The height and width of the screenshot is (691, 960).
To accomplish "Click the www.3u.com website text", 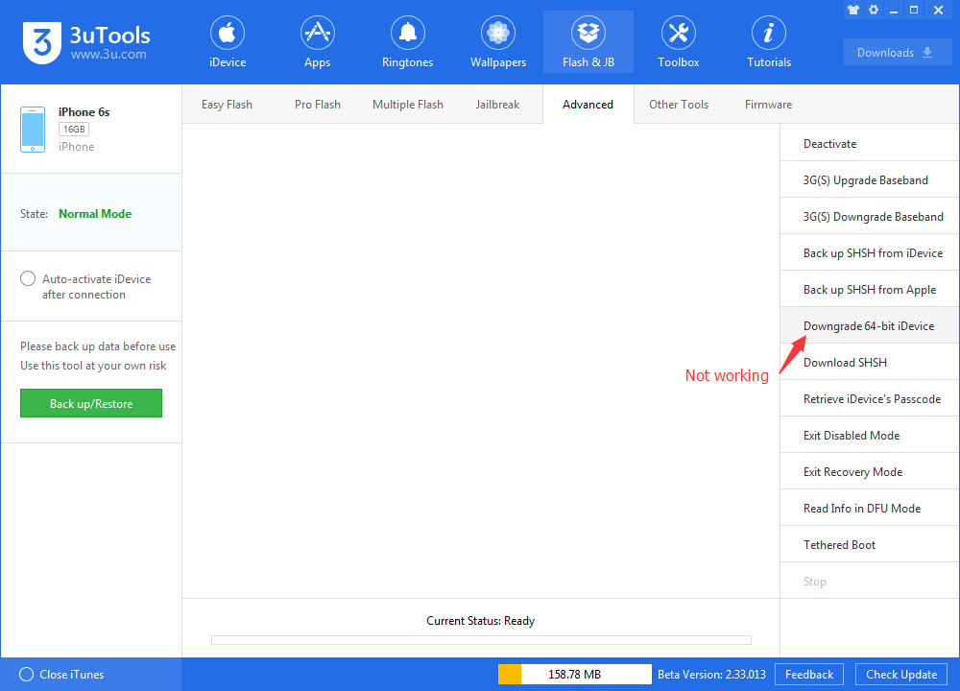I will 108,55.
